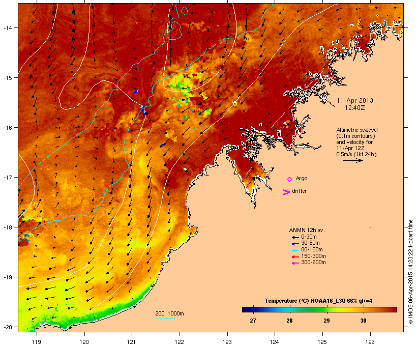Click the '150-300m' depth label
This screenshot has width=417, height=346.
click(313, 256)
